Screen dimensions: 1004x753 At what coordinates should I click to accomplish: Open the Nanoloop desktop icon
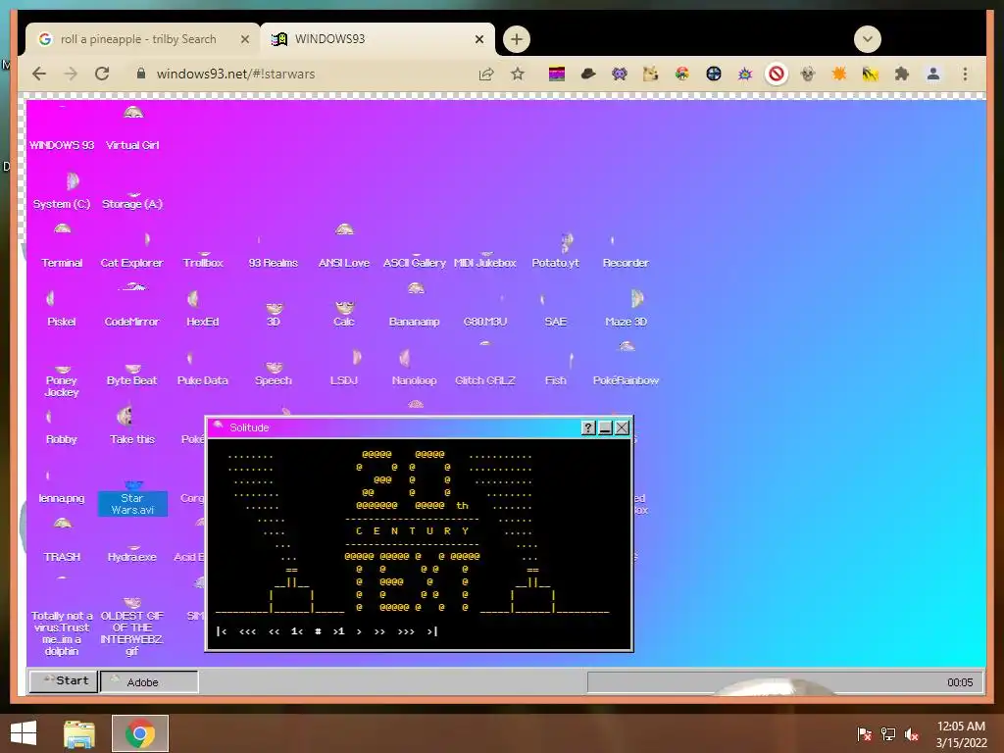415,369
